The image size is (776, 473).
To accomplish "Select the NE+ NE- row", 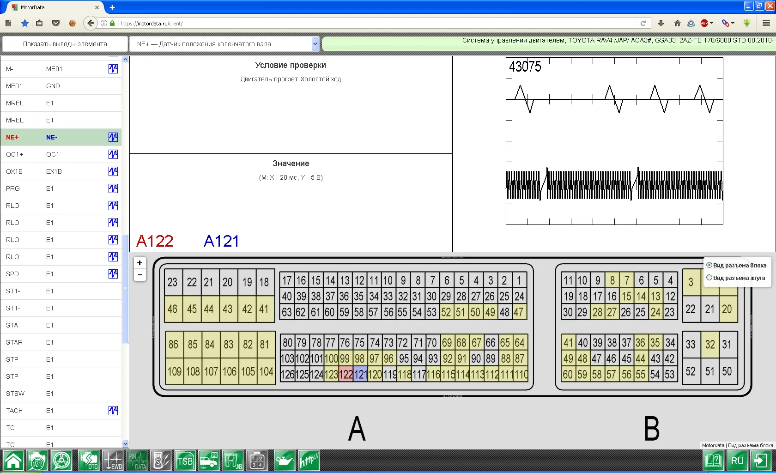I will tap(61, 137).
